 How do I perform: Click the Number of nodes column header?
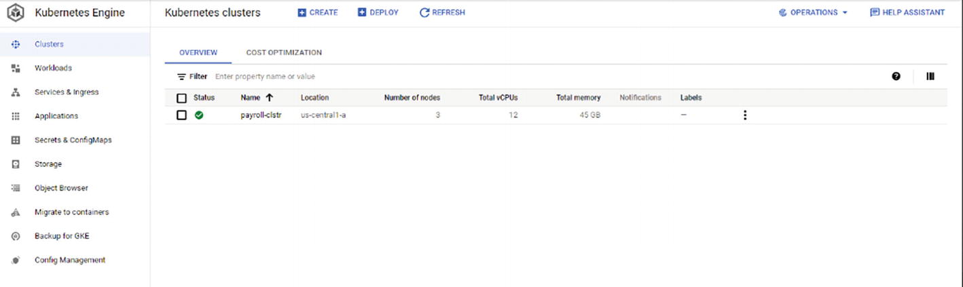click(x=412, y=98)
